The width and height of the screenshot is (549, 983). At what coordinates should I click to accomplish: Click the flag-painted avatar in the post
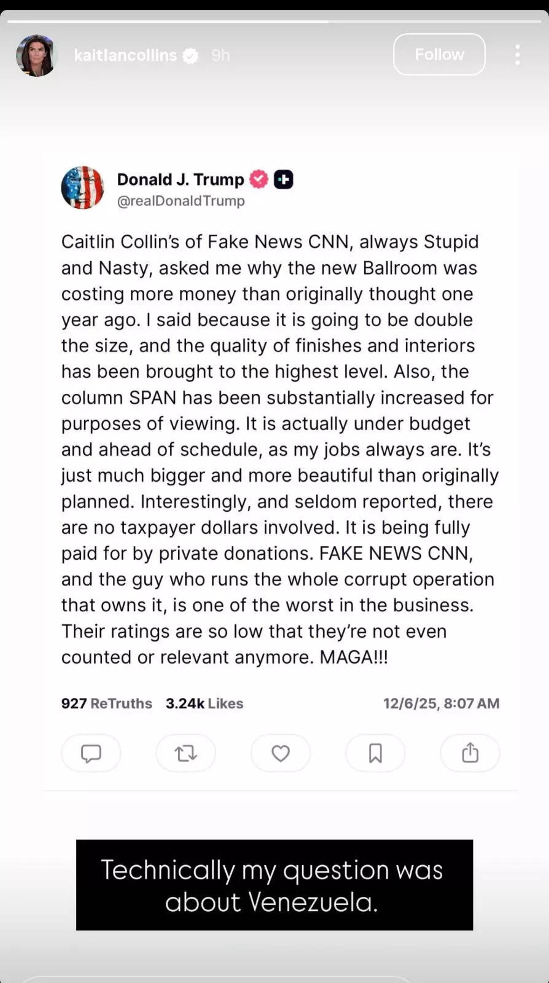click(x=82, y=187)
